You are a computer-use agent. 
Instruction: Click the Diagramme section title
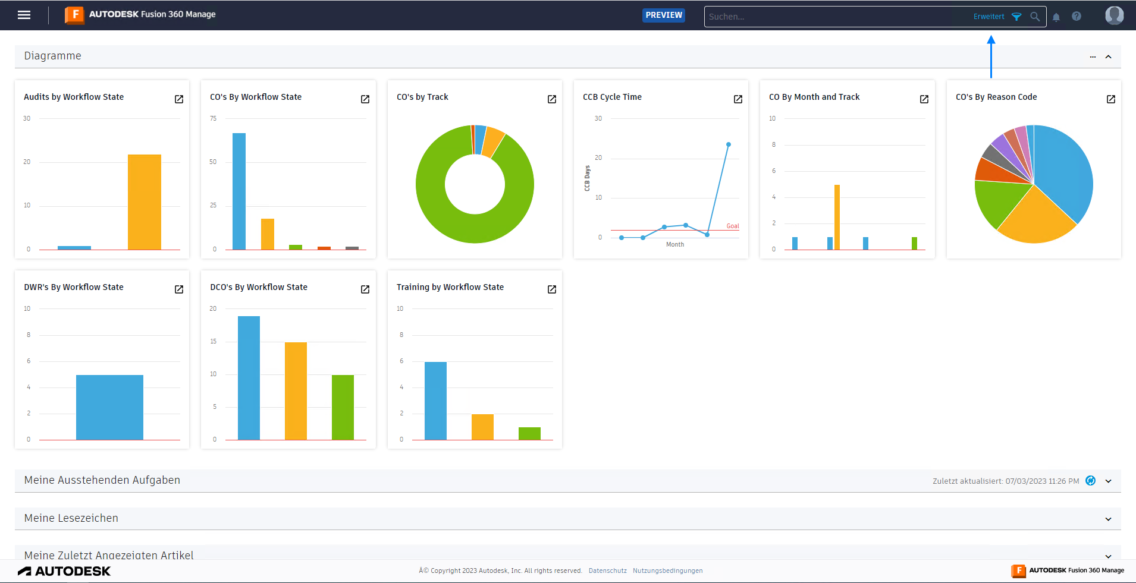tap(52, 56)
